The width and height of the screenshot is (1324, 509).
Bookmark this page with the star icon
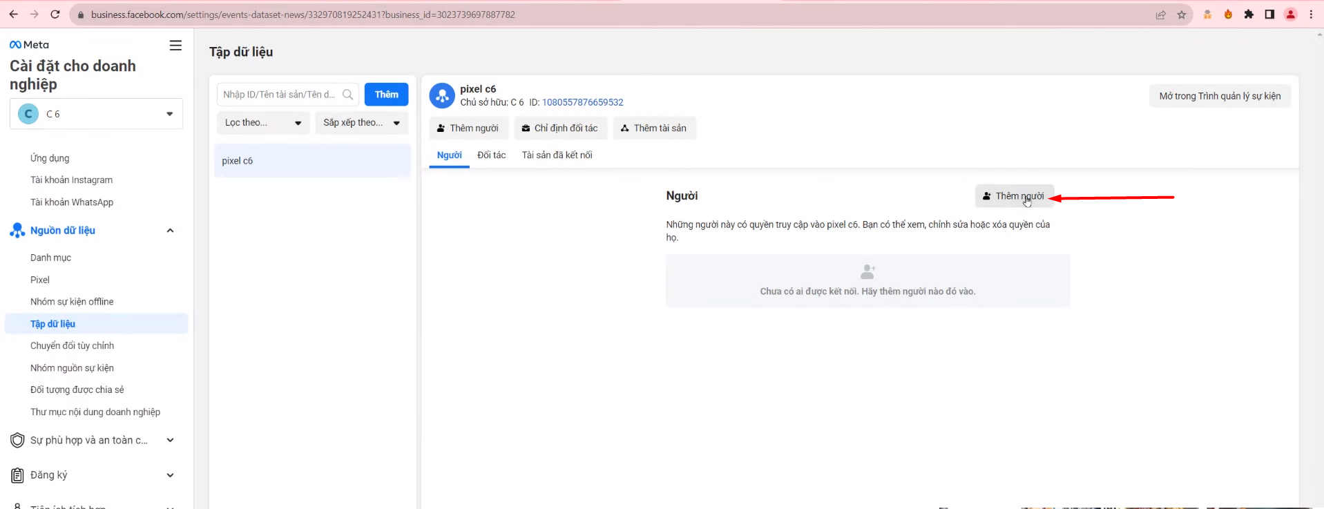click(1182, 15)
